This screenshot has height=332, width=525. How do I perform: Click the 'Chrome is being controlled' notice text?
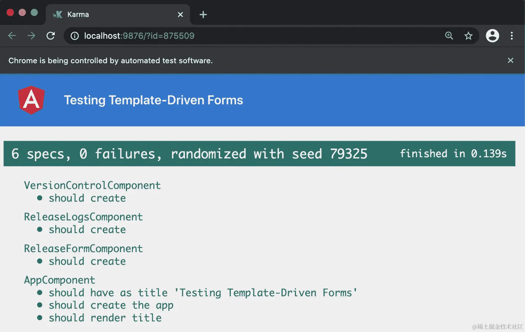tap(110, 60)
